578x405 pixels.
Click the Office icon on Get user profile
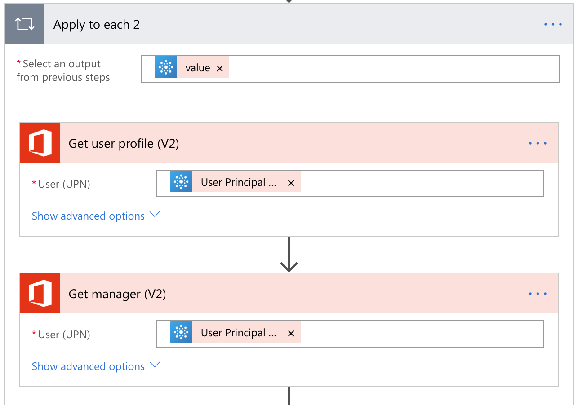[x=40, y=143]
